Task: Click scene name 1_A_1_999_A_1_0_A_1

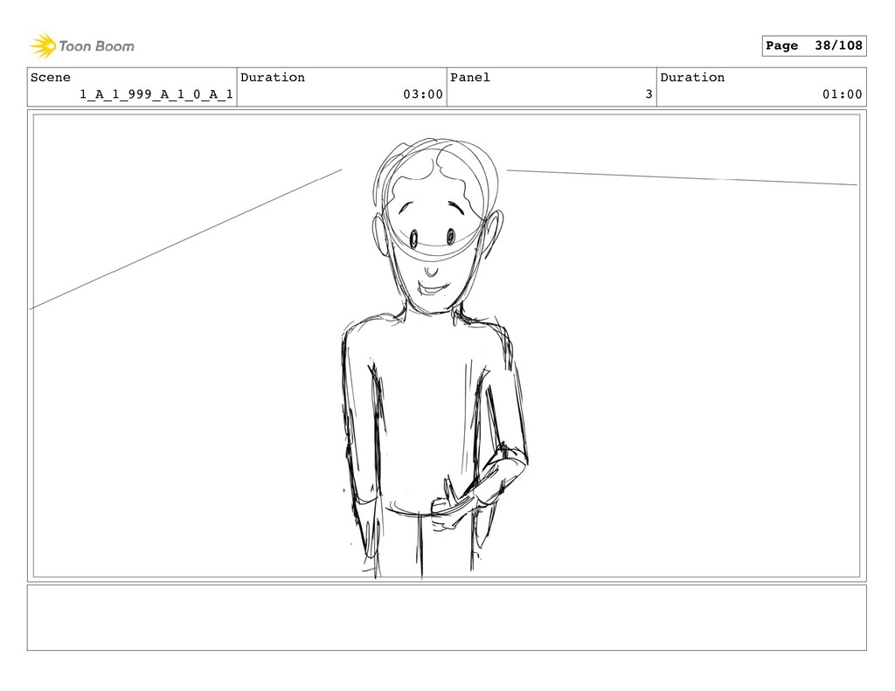Action: 156,94
